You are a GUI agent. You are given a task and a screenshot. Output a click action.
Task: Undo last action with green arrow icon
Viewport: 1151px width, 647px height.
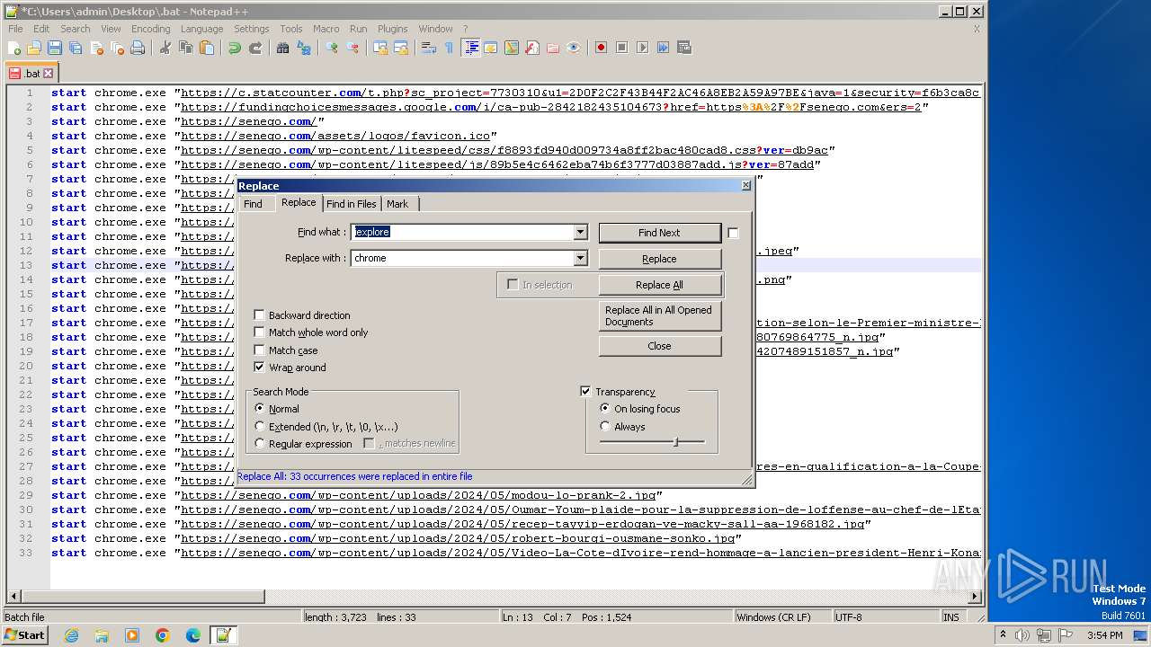(234, 48)
